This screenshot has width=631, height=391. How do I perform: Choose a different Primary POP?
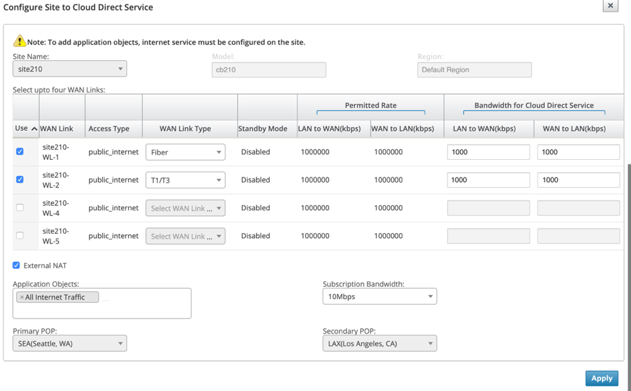(x=69, y=344)
